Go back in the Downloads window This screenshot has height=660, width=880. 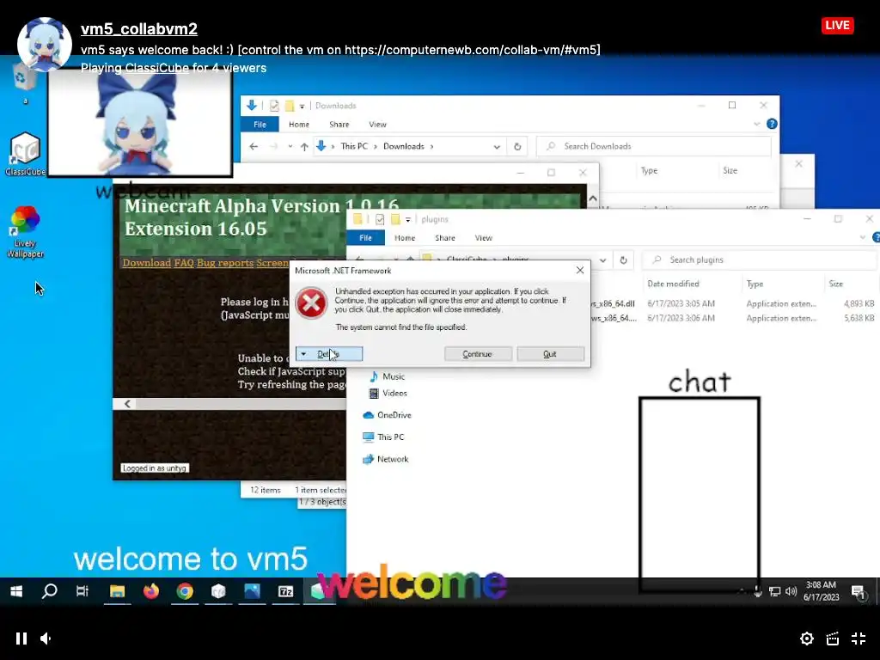pyautogui.click(x=254, y=146)
